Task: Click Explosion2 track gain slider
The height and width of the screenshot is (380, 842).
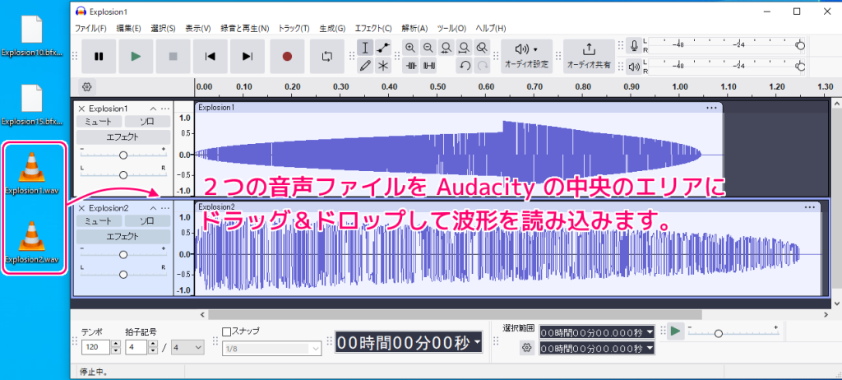Action: click(123, 254)
